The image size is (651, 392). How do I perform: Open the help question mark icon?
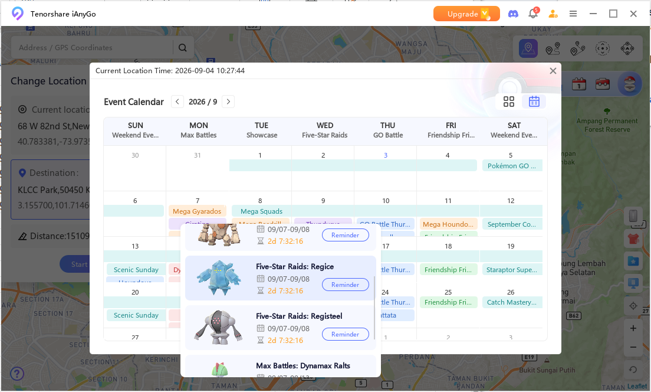coord(17,374)
